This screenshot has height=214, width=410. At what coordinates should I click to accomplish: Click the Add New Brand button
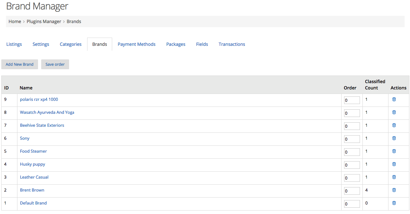20,64
